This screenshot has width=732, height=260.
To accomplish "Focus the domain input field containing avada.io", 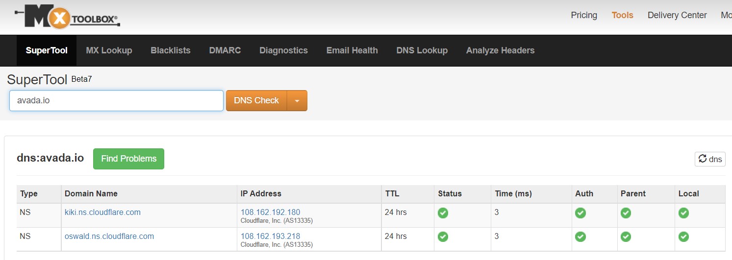I will tap(116, 100).
